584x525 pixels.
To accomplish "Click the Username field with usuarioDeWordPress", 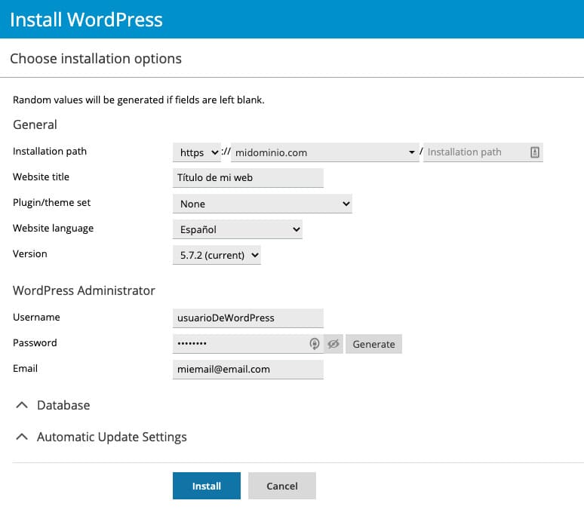I will click(248, 318).
